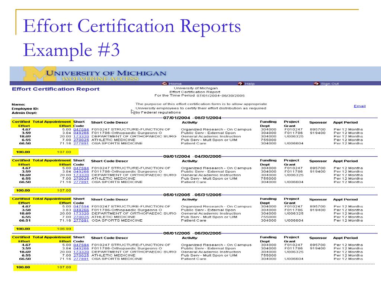Viewport: 381px width, 285px height.
Task: Choose Sign Out in the navigation bar
Action: point(330,83)
